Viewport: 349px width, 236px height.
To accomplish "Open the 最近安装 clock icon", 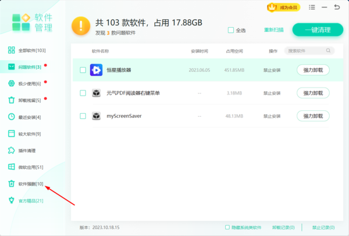I will coord(11,117).
